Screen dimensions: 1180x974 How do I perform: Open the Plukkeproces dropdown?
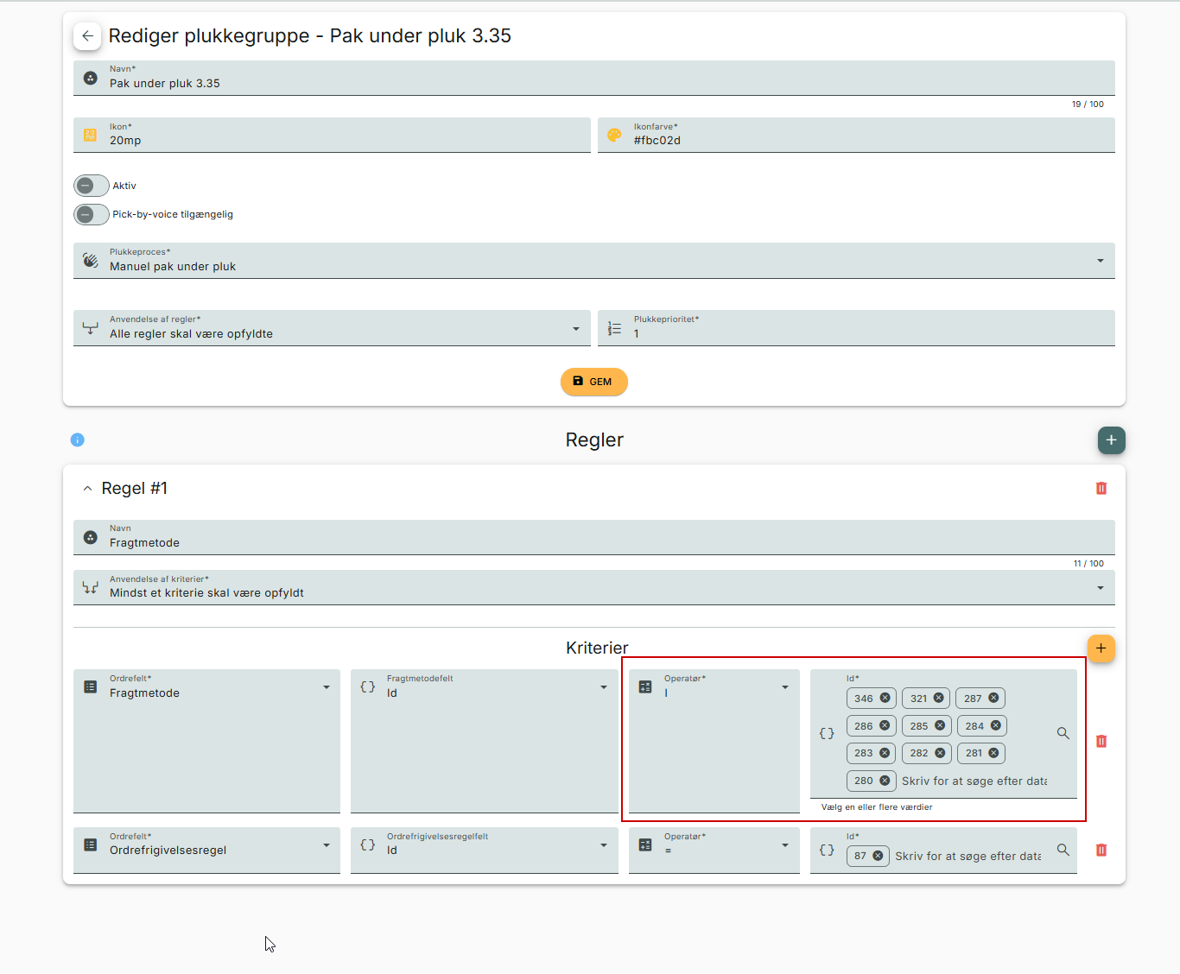[594, 261]
